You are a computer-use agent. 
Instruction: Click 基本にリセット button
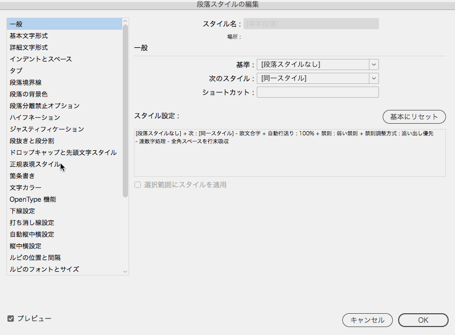tap(414, 117)
